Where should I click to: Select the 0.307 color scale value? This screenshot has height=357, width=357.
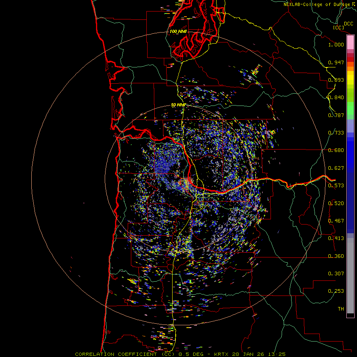pyautogui.click(x=336, y=274)
